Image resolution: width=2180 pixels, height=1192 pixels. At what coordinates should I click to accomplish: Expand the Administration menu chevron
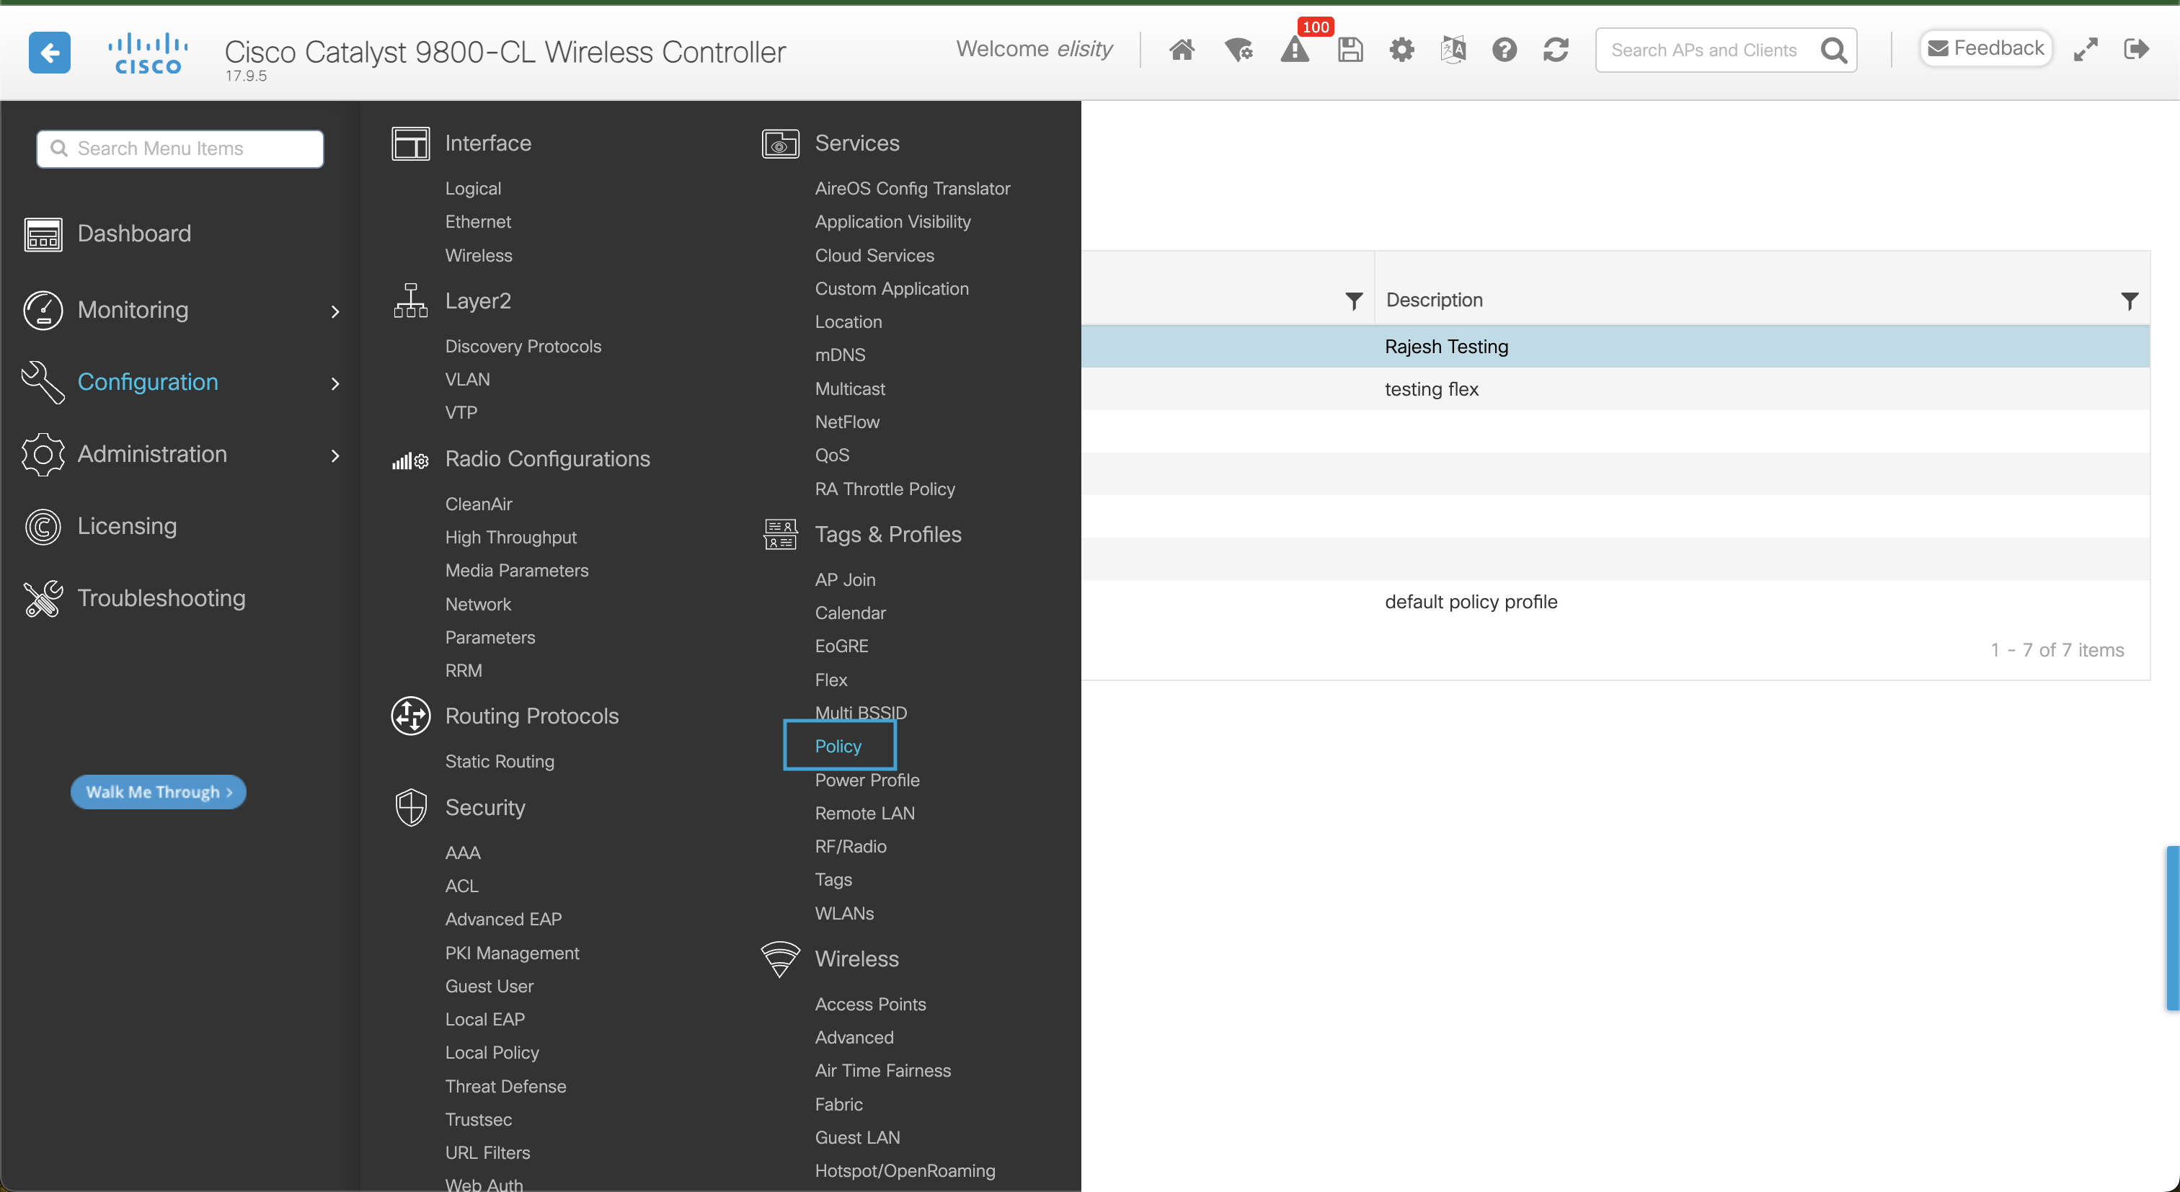pyautogui.click(x=335, y=455)
